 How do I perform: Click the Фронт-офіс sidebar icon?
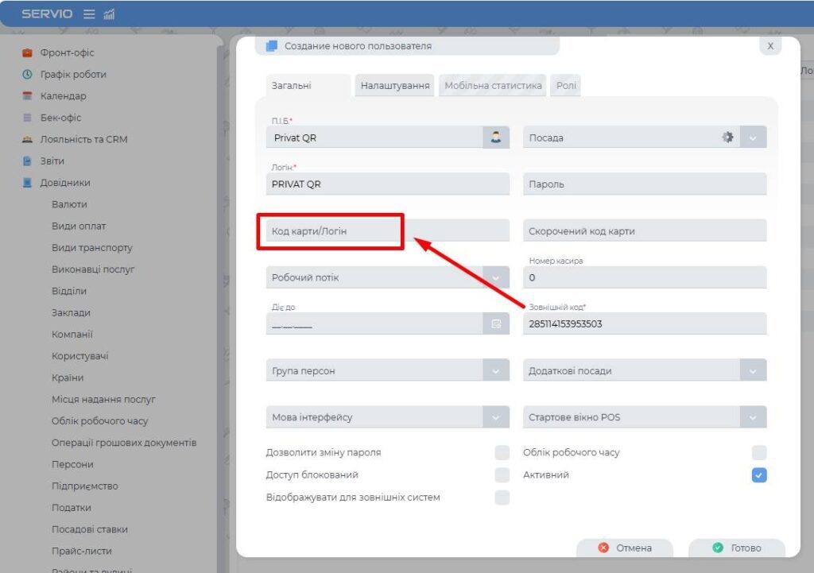27,53
